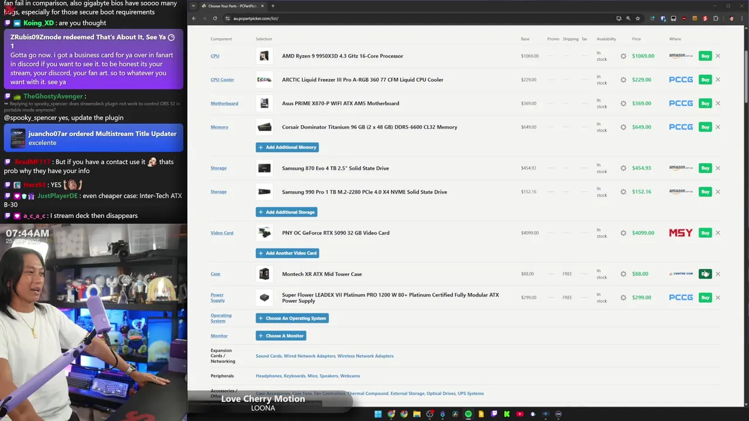Open the Windows Start menu
The image size is (749, 421).
[378, 414]
